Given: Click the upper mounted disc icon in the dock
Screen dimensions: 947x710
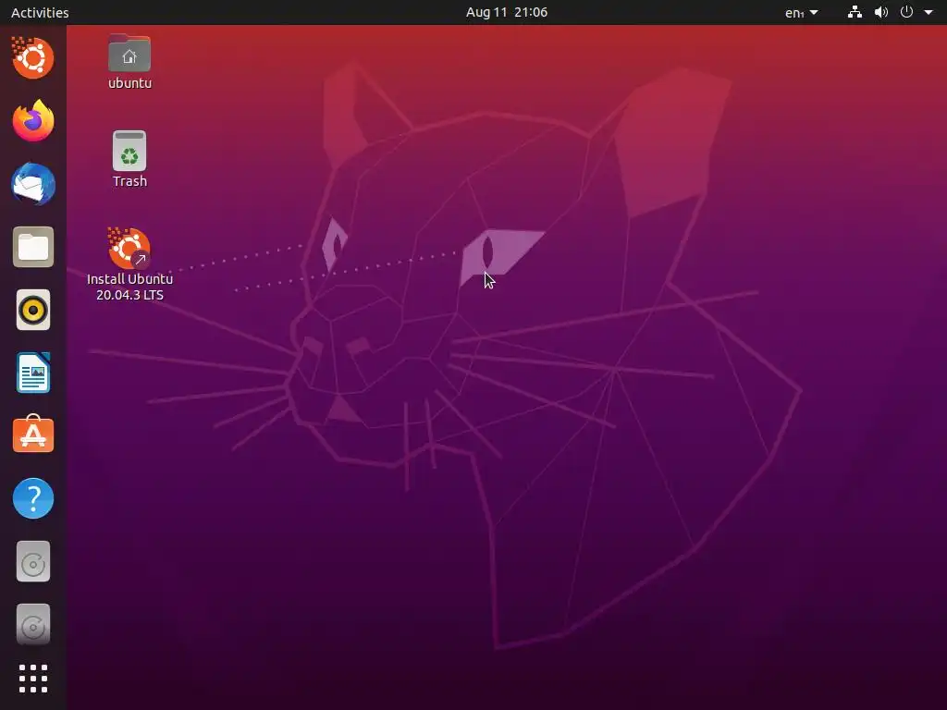Looking at the screenshot, I should (x=33, y=562).
